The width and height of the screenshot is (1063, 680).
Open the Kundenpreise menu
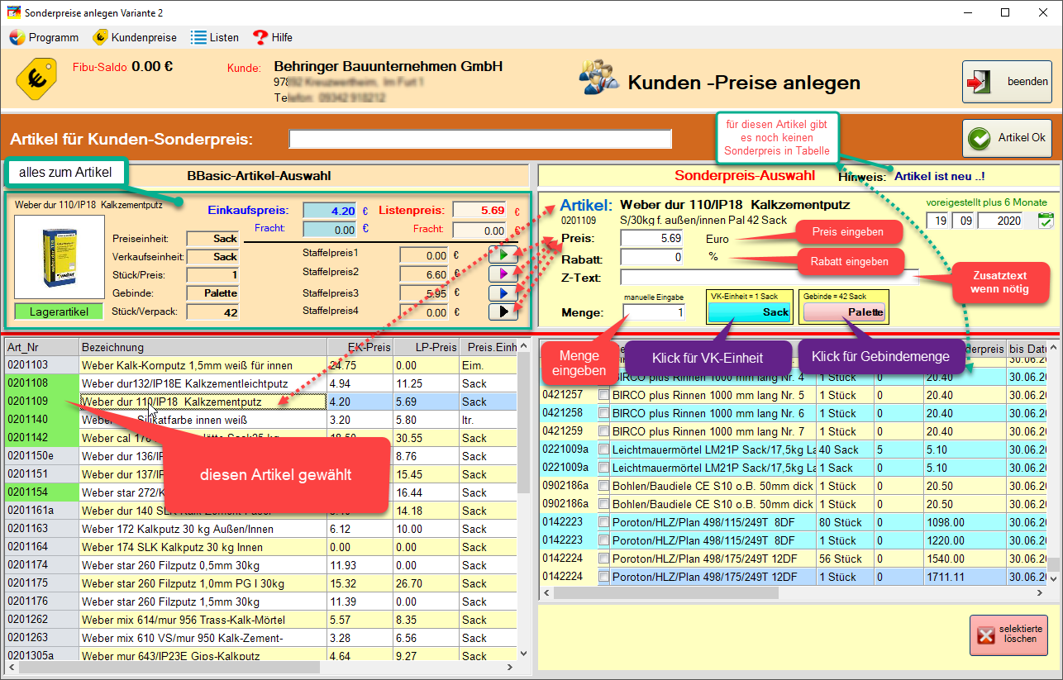[x=135, y=37]
